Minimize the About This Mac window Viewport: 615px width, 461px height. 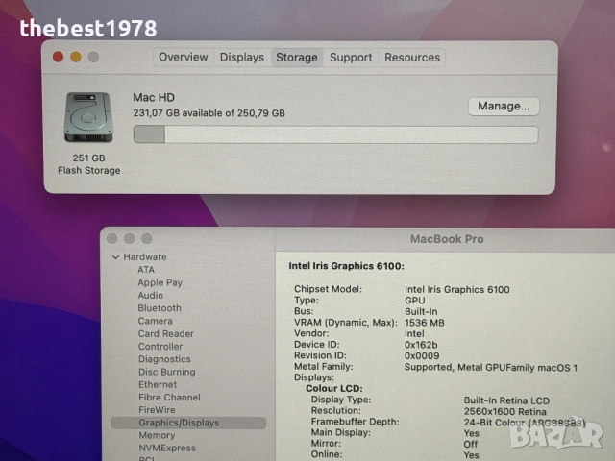click(x=76, y=58)
